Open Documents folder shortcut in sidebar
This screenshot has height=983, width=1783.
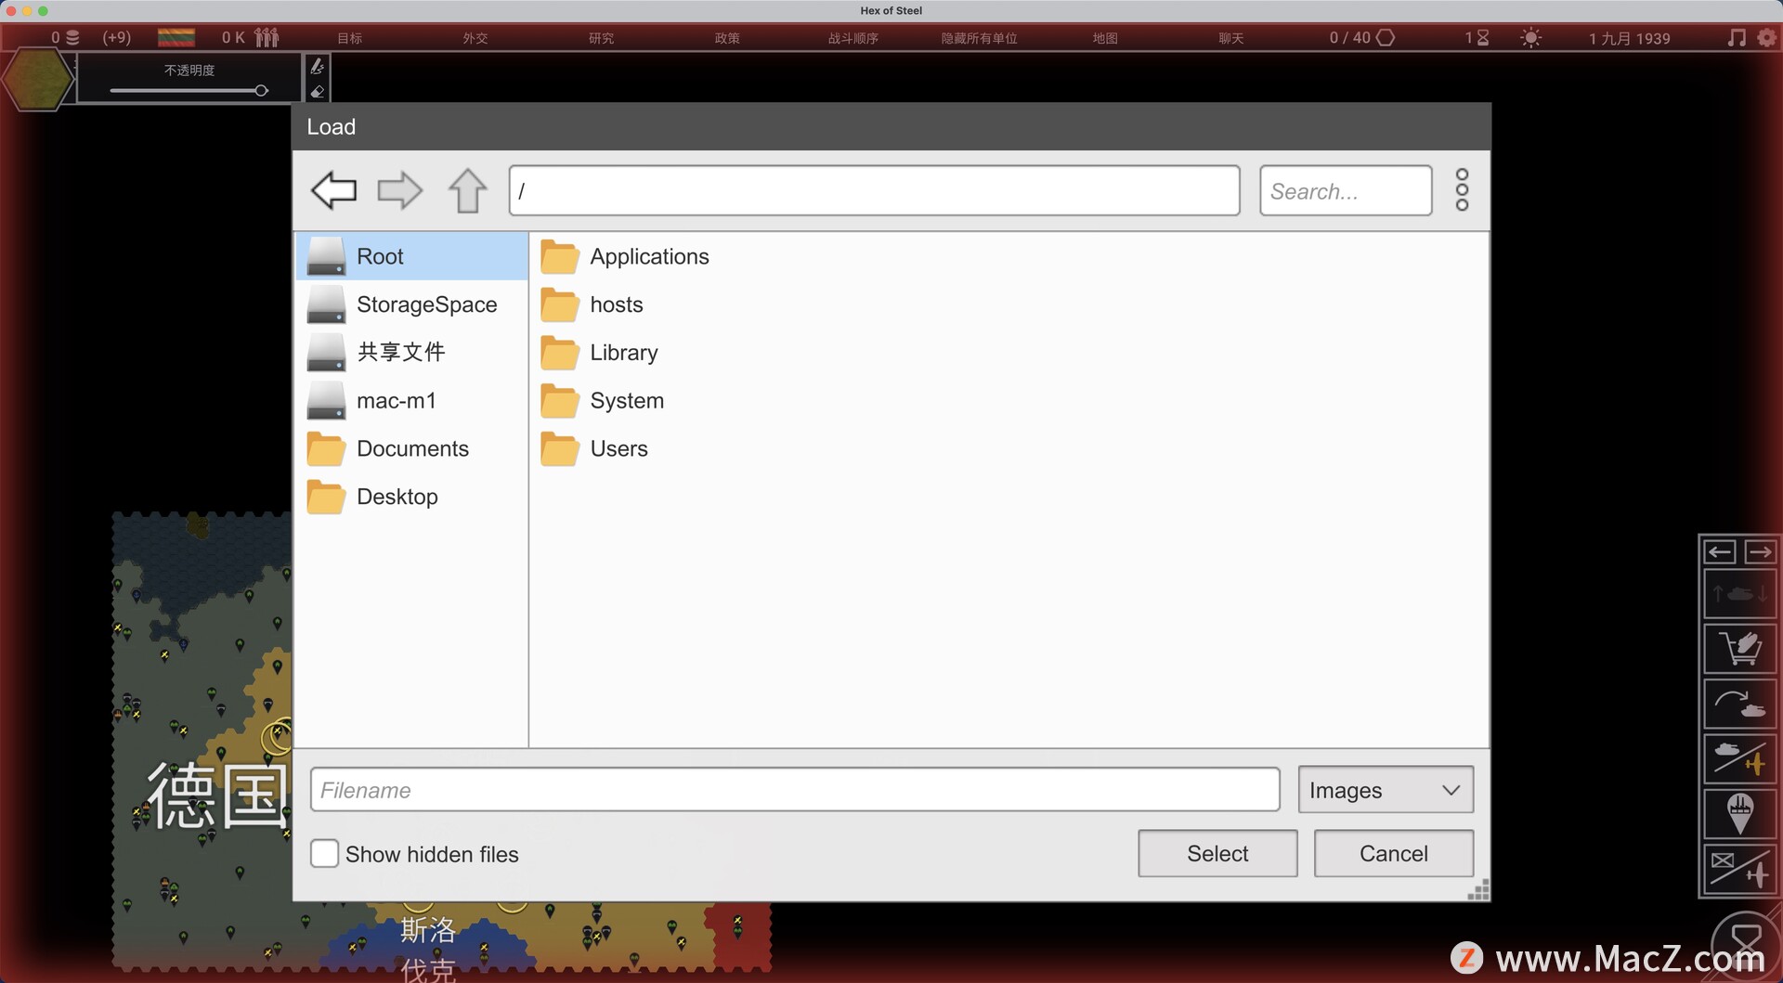coord(411,448)
